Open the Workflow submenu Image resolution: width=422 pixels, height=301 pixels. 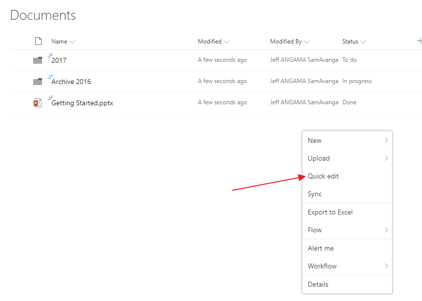click(347, 266)
